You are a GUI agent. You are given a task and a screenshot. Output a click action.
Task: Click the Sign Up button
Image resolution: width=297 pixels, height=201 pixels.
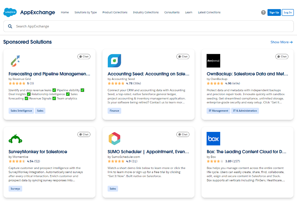click(x=274, y=12)
